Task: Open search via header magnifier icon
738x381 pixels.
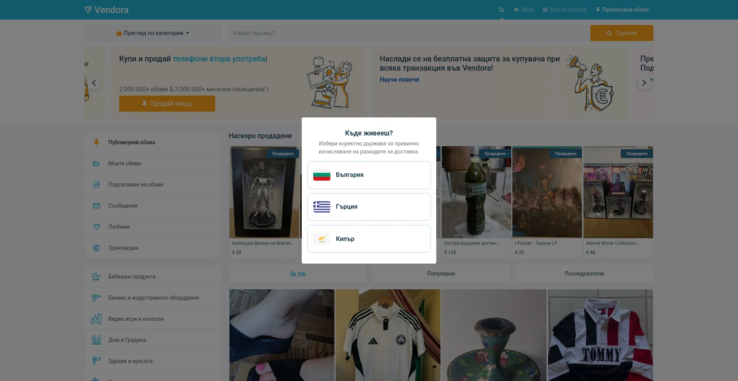Action: (x=501, y=10)
